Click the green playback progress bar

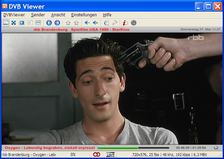tap(133, 148)
